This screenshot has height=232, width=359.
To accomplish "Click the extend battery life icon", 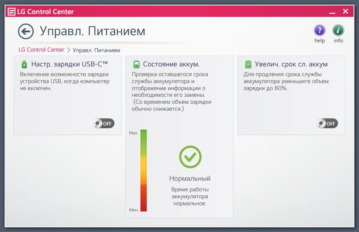I will [x=248, y=65].
